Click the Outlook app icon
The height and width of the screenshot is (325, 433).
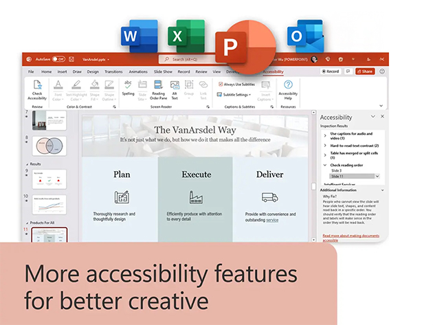click(304, 36)
